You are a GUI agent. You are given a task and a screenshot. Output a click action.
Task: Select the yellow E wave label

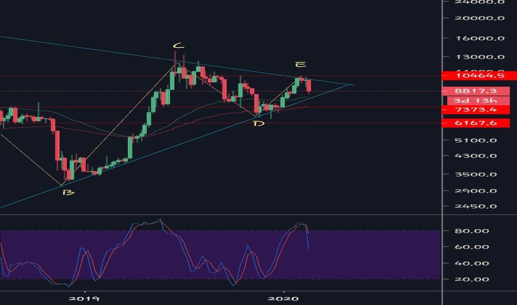[x=300, y=64]
